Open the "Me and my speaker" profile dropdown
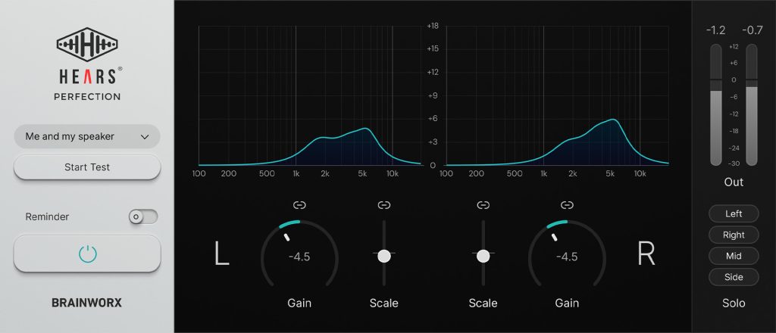Screen dimensions: 776x333 [87, 137]
